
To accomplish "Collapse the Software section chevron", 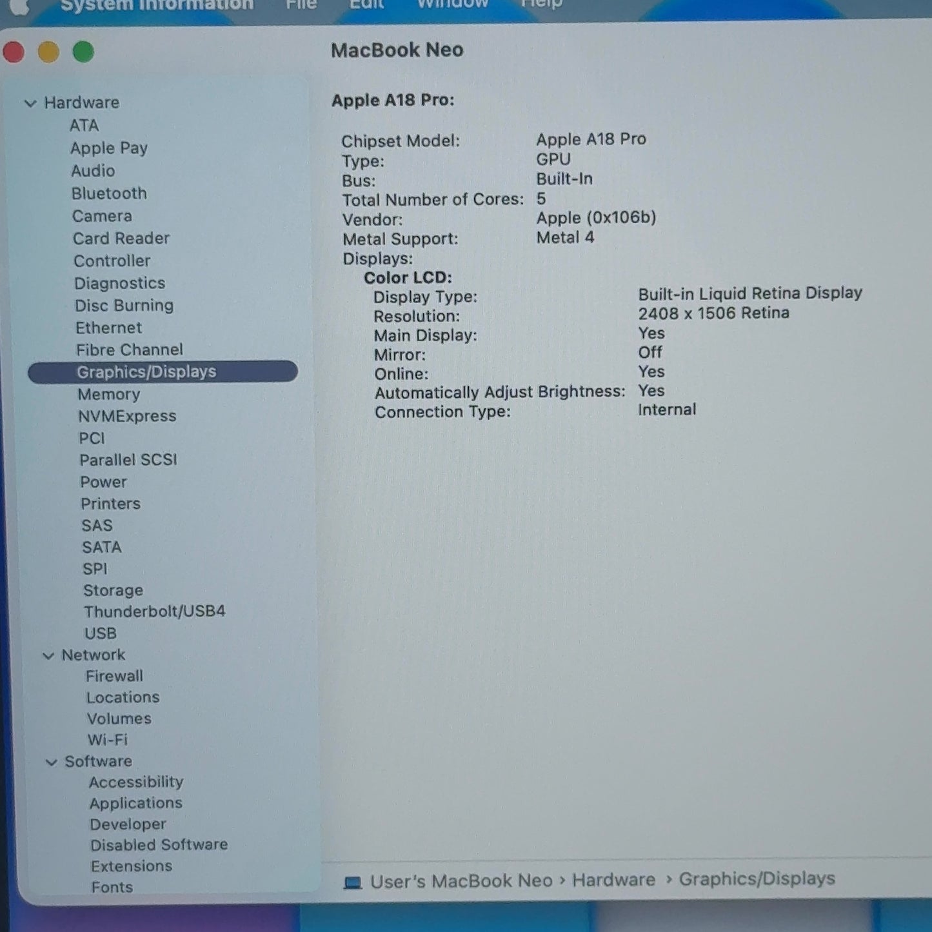I will pos(51,762).
